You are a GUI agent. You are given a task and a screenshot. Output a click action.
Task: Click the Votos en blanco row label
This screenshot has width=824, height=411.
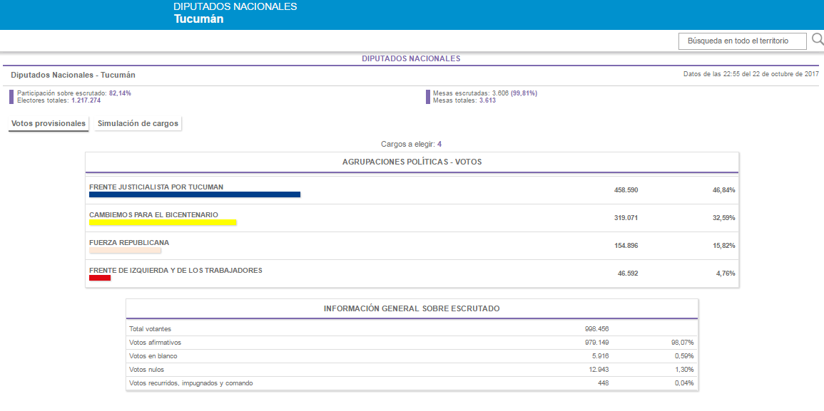coord(153,356)
